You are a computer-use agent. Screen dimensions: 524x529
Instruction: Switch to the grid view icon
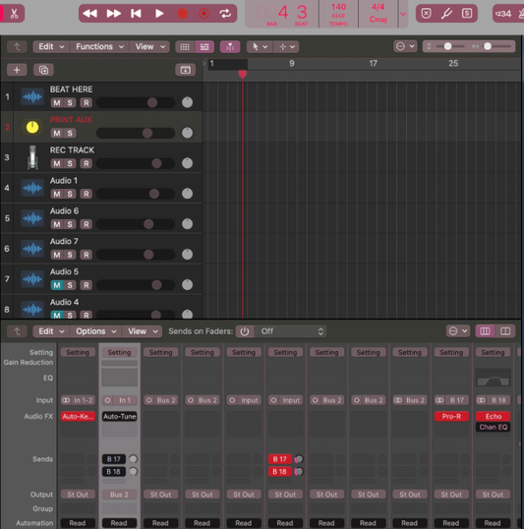click(185, 46)
